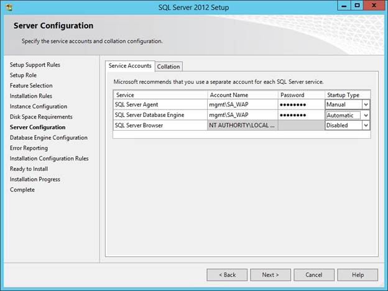The width and height of the screenshot is (388, 291).
Task: Click Setup Support Rules in the steps list
Action: pyautogui.click(x=35, y=65)
